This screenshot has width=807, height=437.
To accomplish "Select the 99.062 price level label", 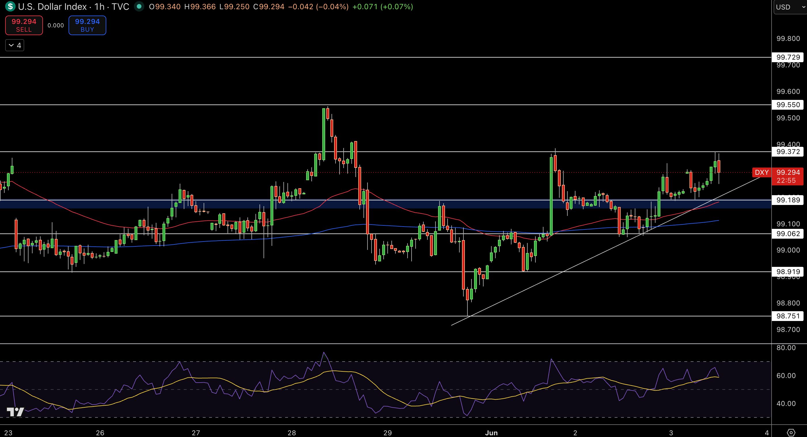I will (x=788, y=234).
